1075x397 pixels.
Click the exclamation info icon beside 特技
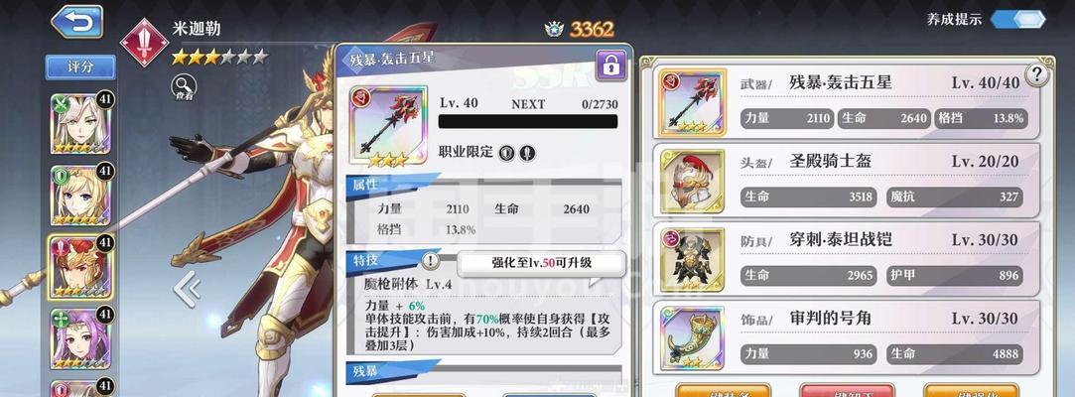[x=430, y=261]
